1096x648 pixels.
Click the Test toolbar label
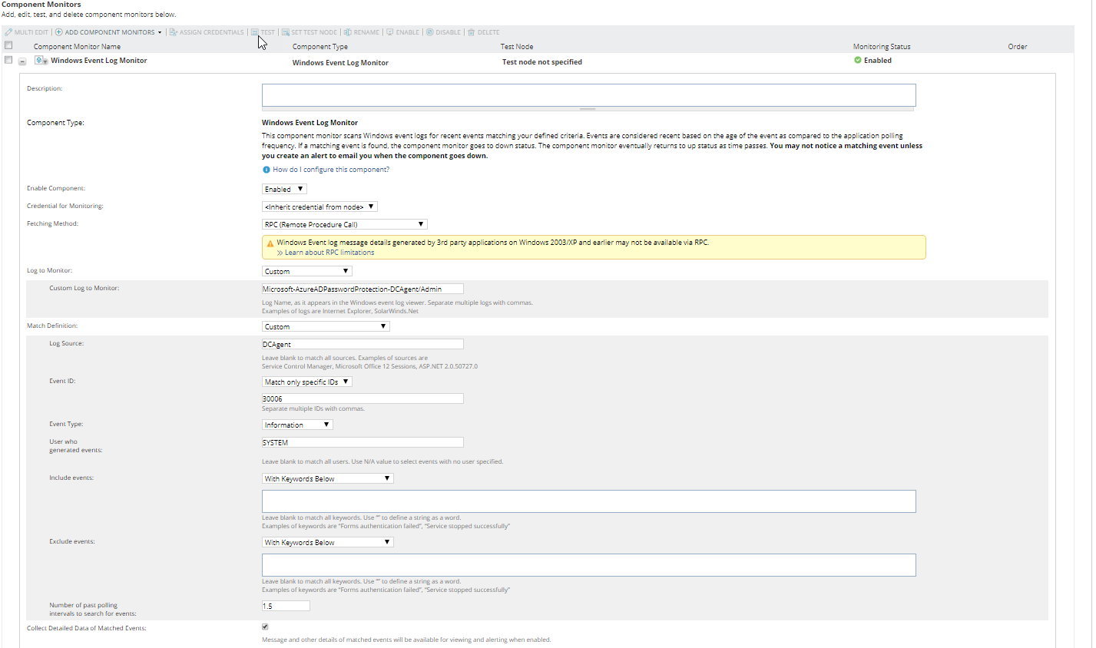point(268,32)
